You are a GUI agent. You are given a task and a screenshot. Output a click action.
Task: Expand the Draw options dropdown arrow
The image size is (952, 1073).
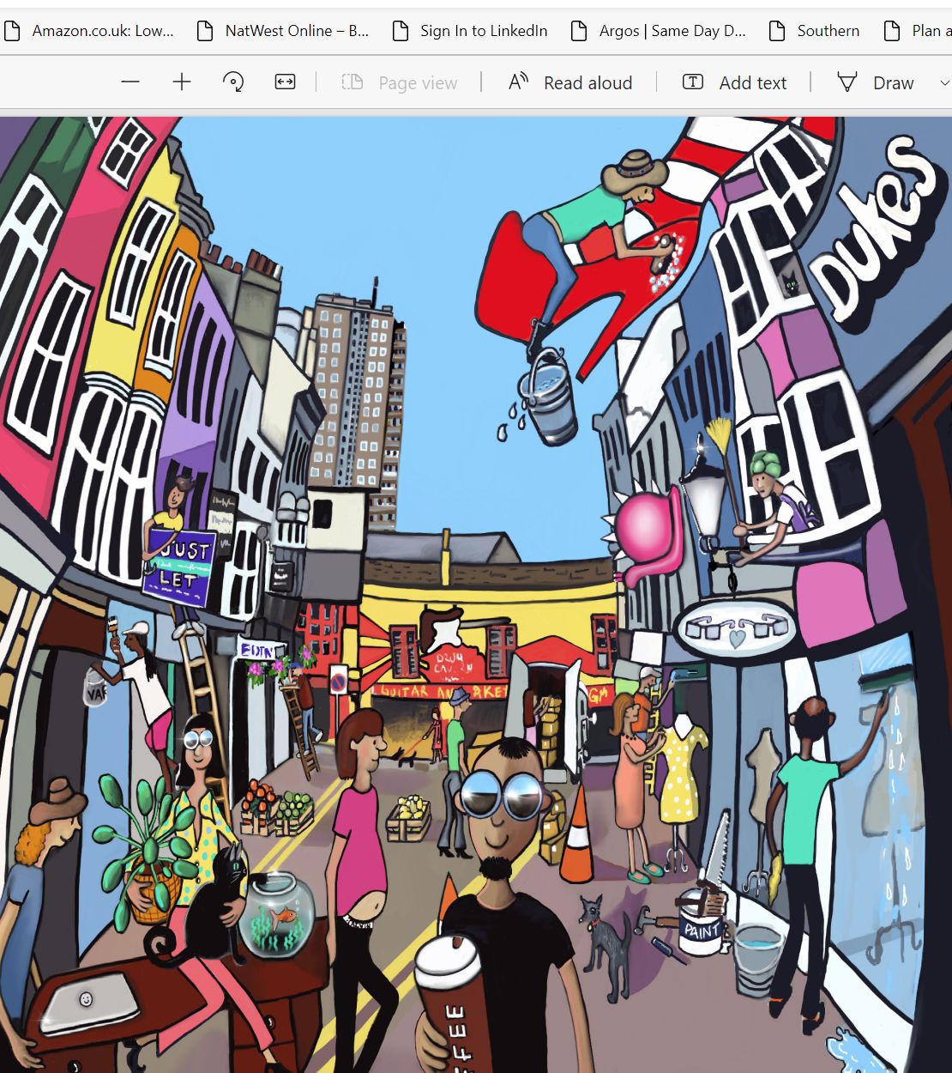(x=944, y=83)
